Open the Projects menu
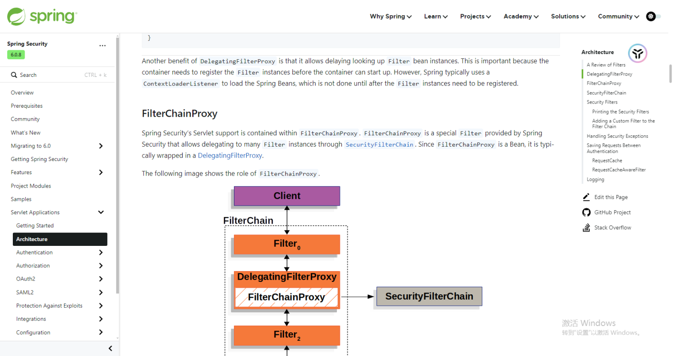The height and width of the screenshot is (356, 673). click(x=476, y=16)
